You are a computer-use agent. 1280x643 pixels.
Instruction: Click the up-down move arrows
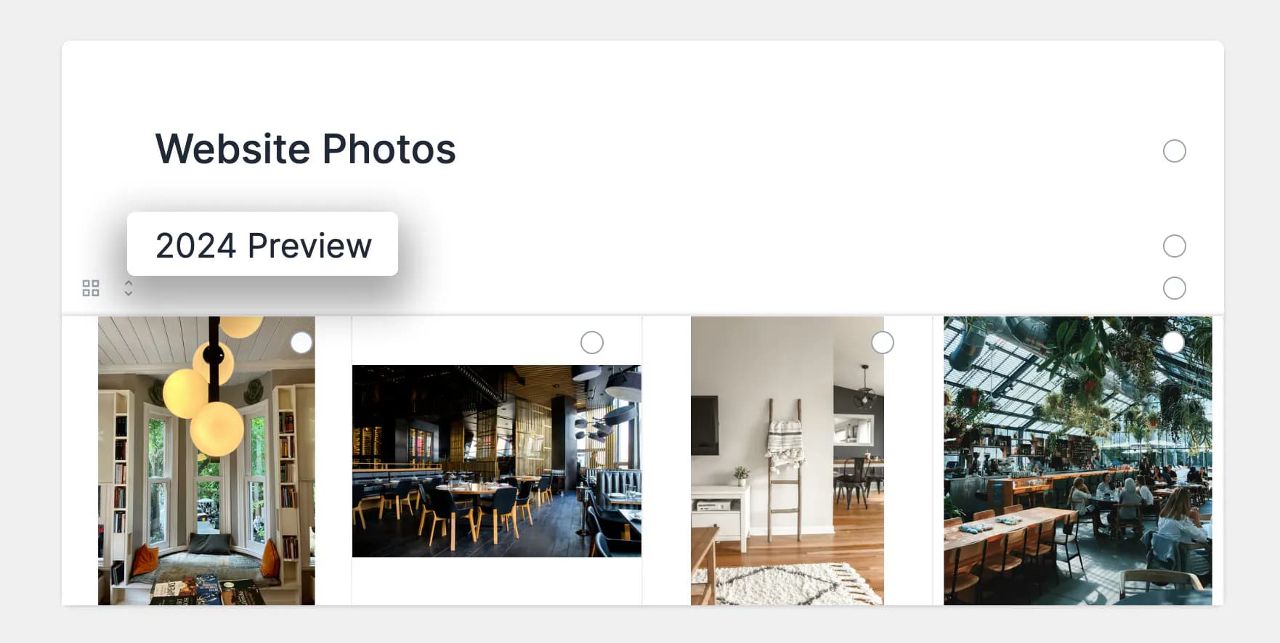tap(129, 288)
